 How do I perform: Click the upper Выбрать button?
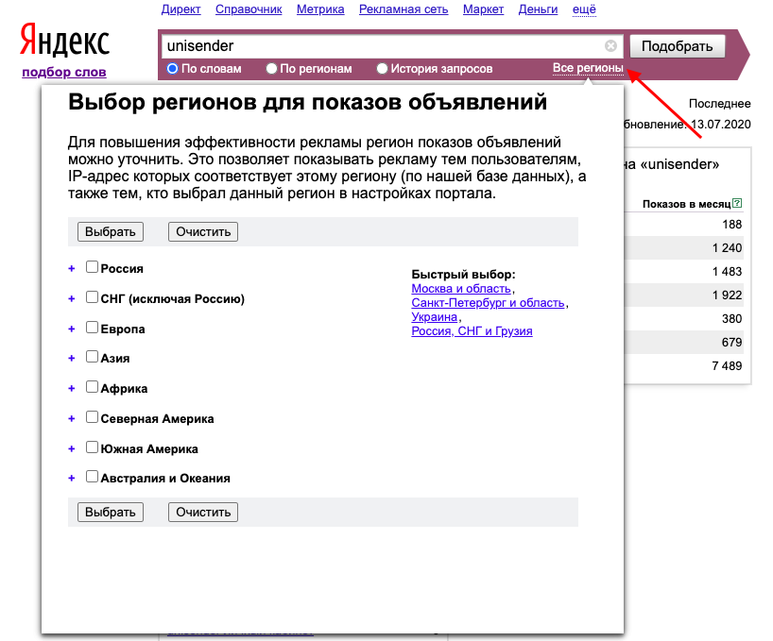[x=111, y=232]
